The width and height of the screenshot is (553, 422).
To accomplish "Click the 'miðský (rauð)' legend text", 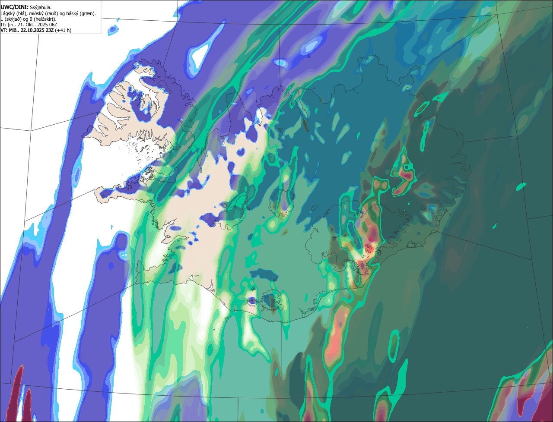I will (x=44, y=14).
